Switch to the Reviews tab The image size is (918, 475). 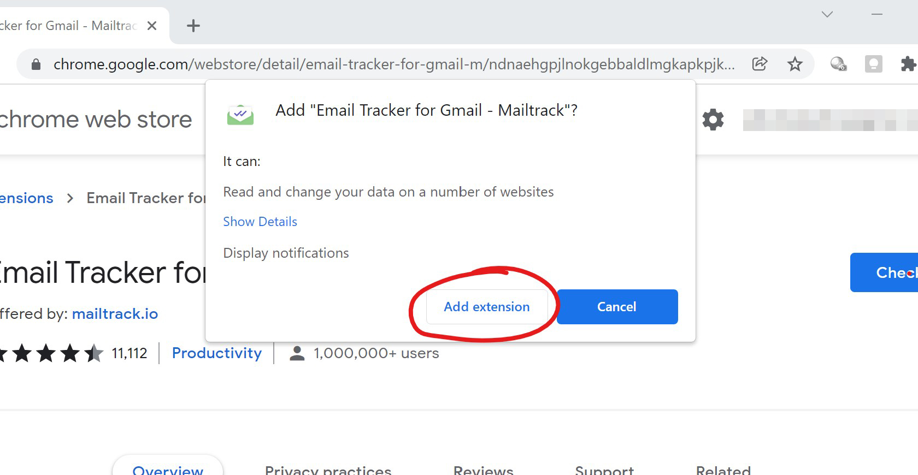483,470
